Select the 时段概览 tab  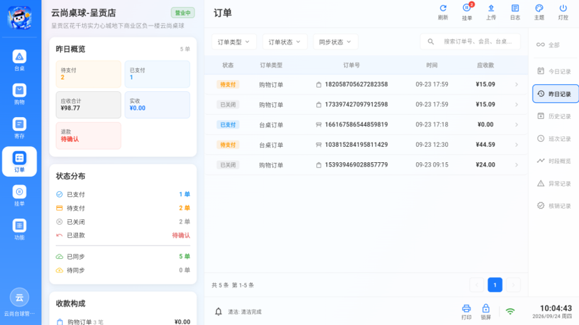555,161
